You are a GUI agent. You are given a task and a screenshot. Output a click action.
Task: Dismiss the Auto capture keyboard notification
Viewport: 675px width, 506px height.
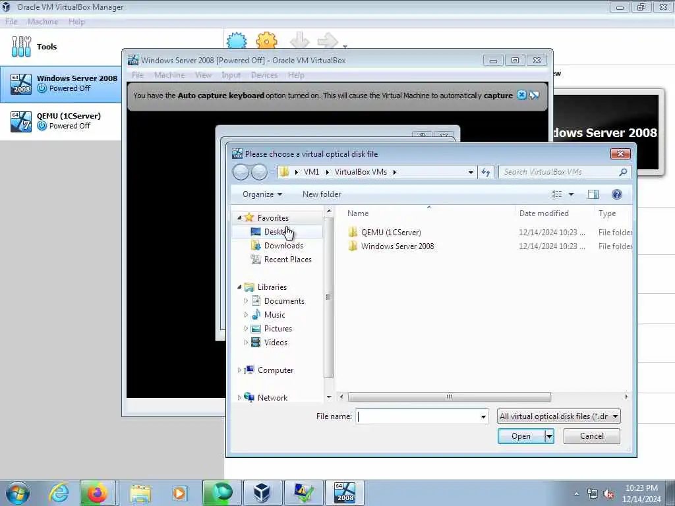(x=521, y=95)
